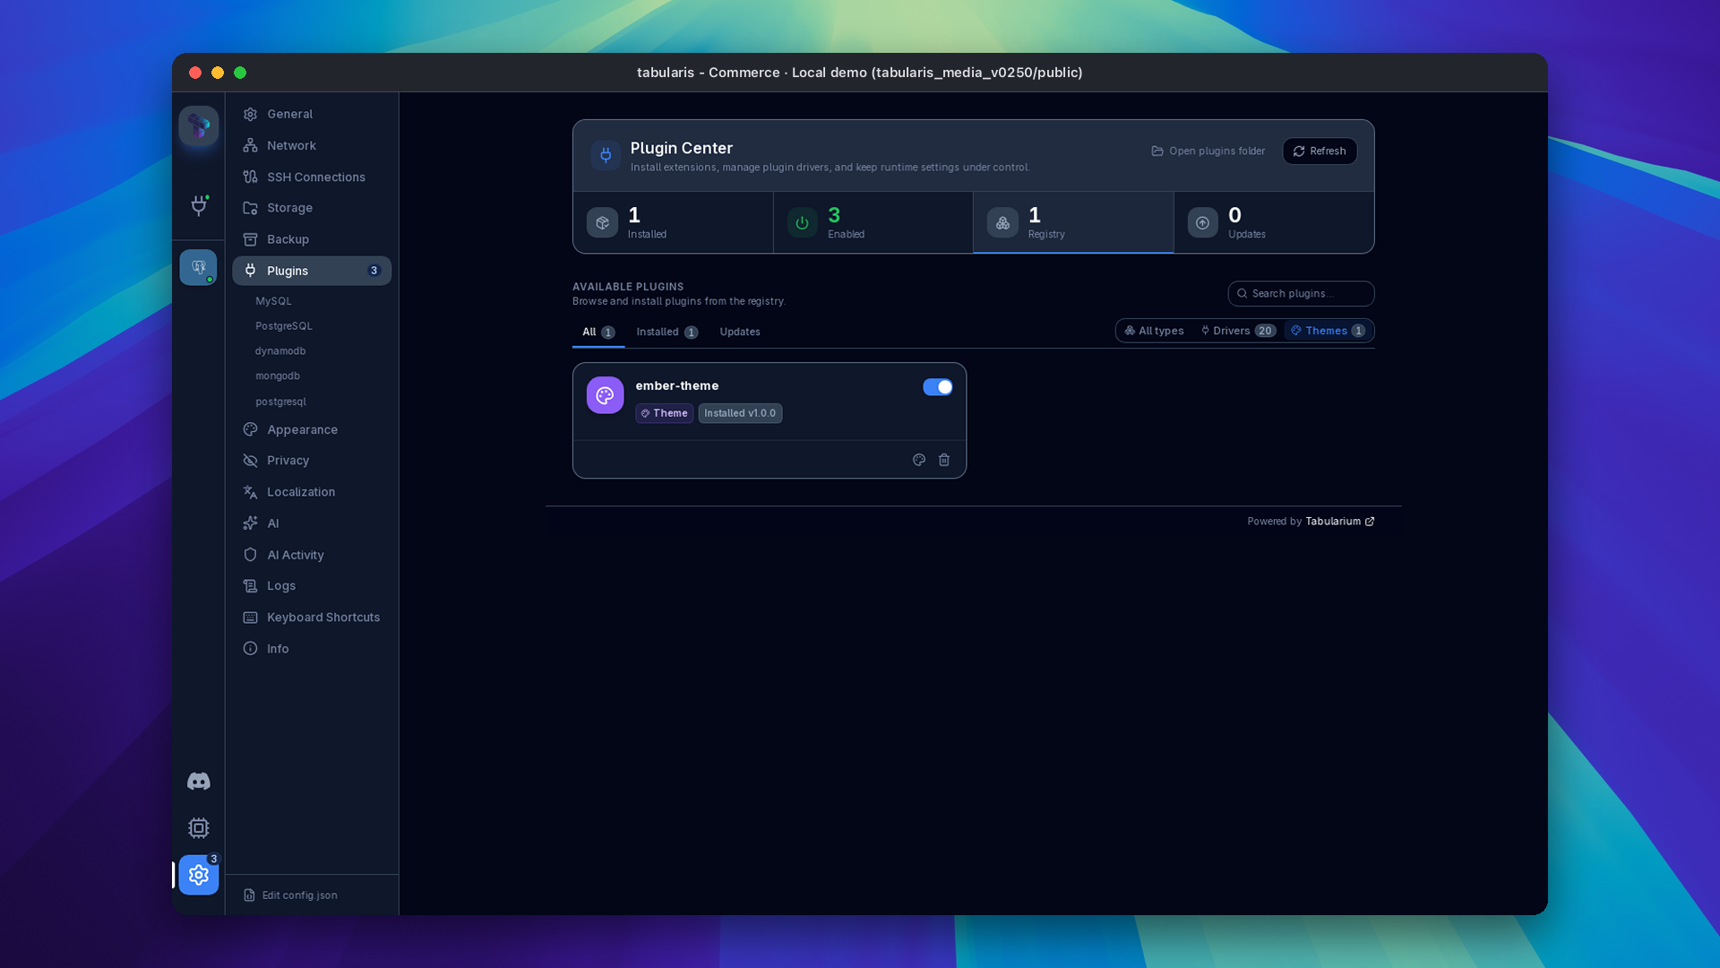Open Backup settings section
Viewport: 1720px width, 968px height.
[312, 239]
